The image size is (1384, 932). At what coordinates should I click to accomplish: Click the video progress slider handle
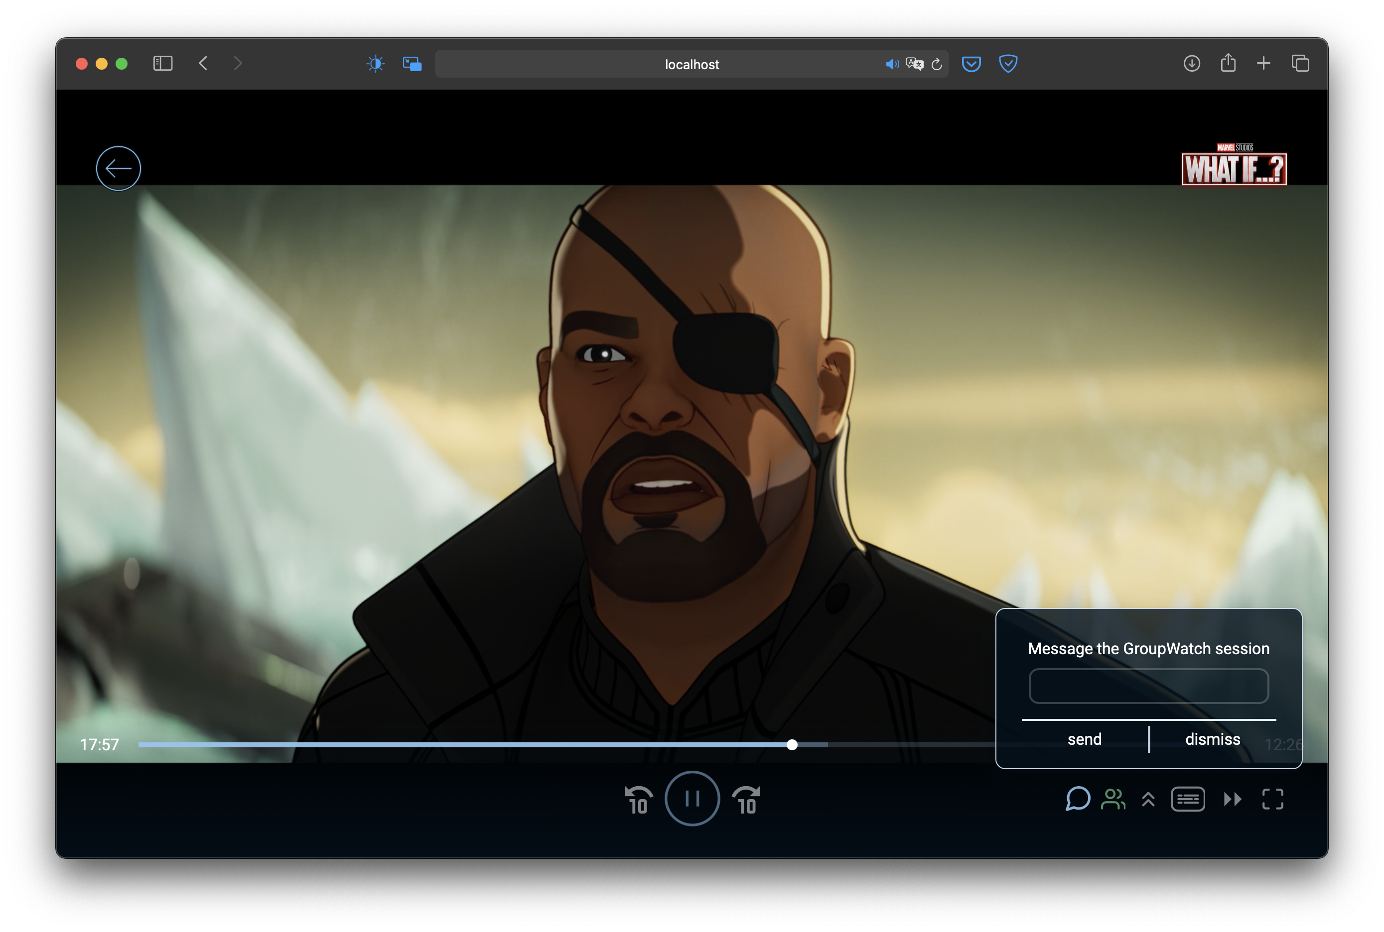(792, 745)
